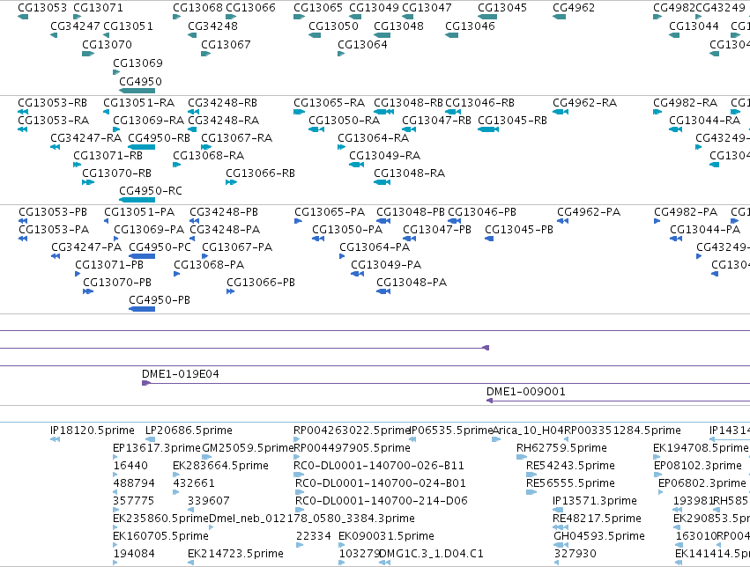Click transcript label CG4962-RA
The height and width of the screenshot is (567, 750).
[584, 103]
